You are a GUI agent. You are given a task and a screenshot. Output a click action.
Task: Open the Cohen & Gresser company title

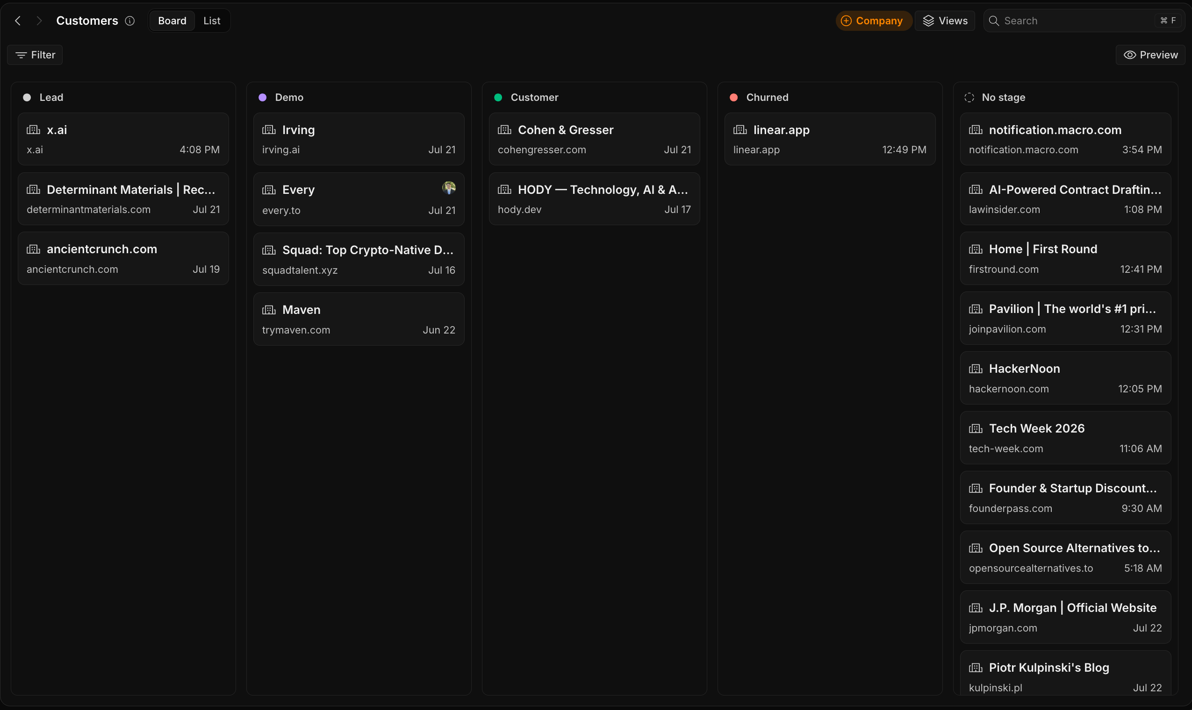tap(566, 130)
